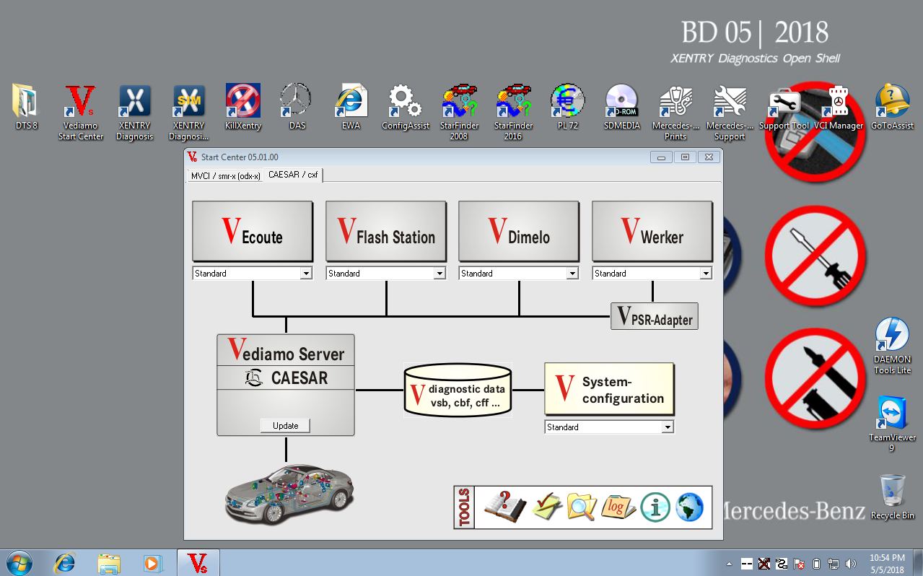
Task: Expand the Ecoute Standard dropdown
Action: 306,274
